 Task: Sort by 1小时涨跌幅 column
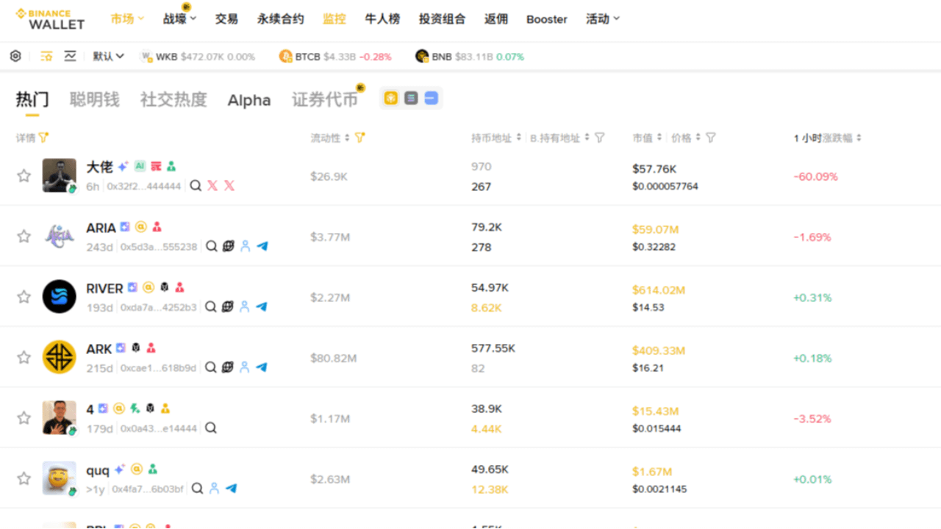pyautogui.click(x=828, y=137)
